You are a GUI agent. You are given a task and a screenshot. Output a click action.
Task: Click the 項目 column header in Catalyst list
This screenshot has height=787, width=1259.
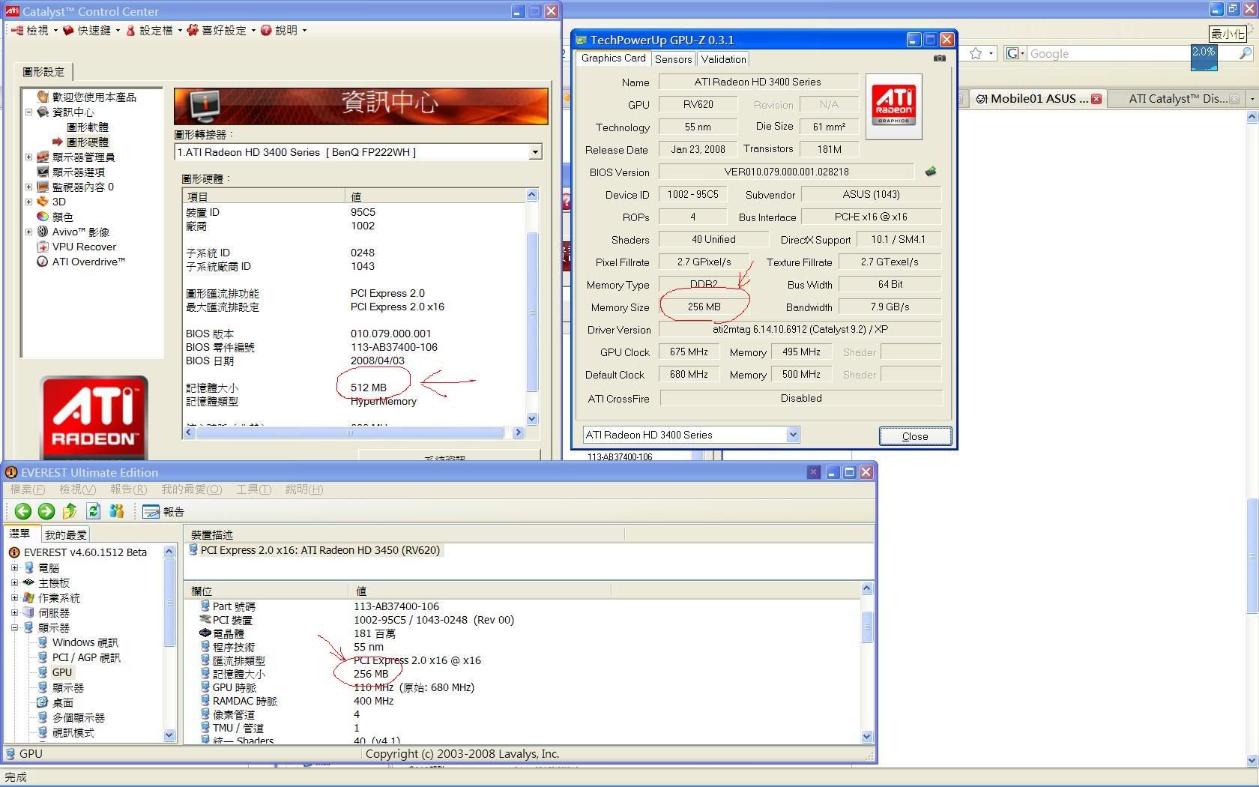point(263,196)
